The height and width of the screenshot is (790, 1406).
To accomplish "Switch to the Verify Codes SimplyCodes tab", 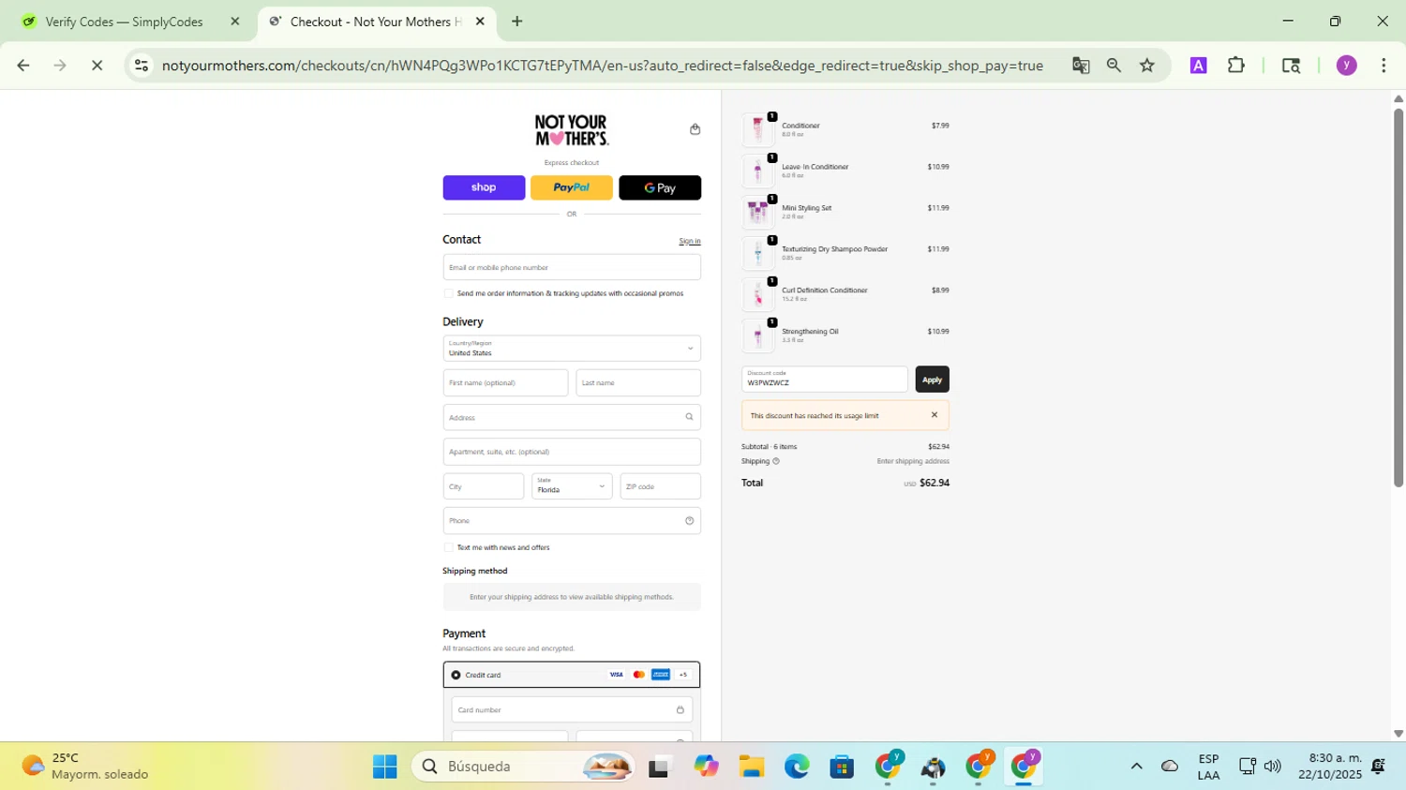I will pyautogui.click(x=131, y=22).
